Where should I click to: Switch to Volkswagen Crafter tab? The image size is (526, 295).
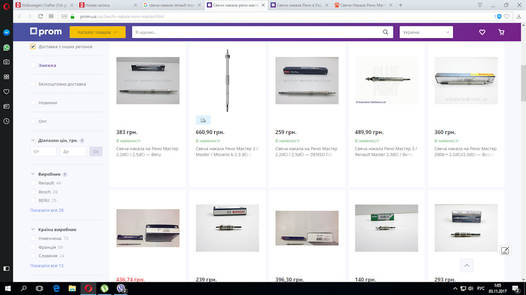tap(45, 5)
